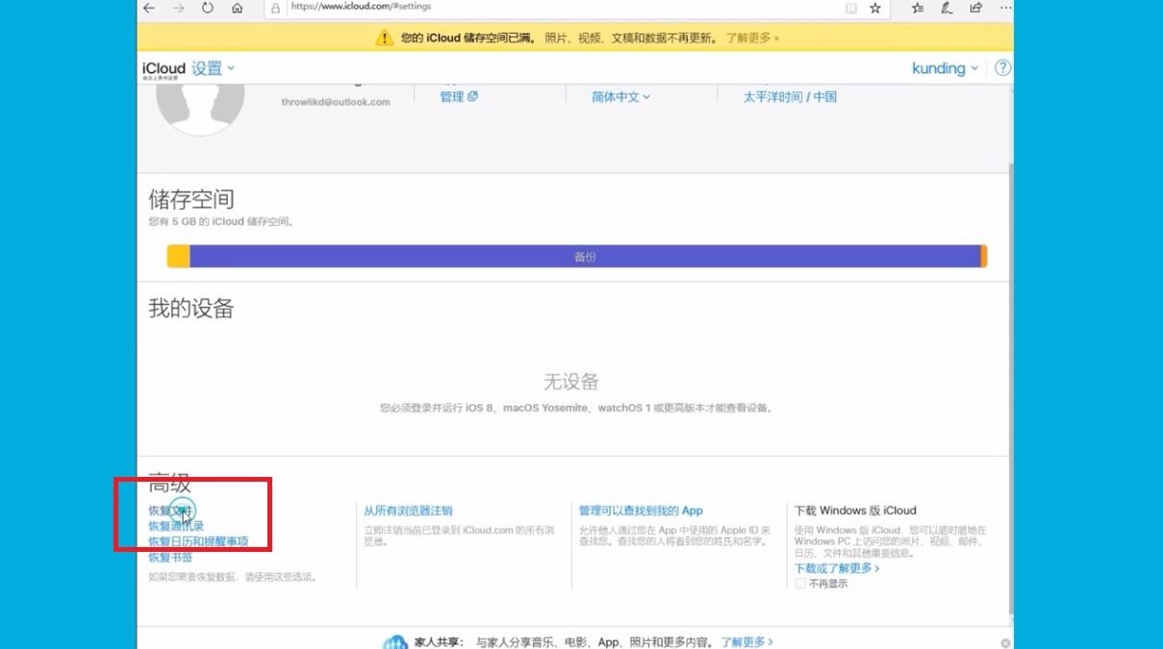Screen dimensions: 1163x649
Task: Click the 恢复日历和提醒事项 link
Action: pyautogui.click(x=198, y=541)
